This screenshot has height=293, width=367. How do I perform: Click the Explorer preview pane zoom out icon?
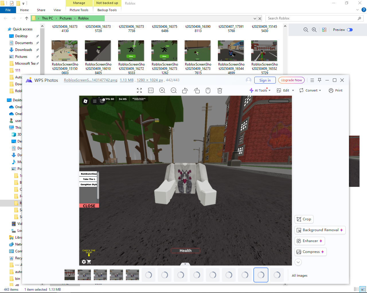point(306,30)
